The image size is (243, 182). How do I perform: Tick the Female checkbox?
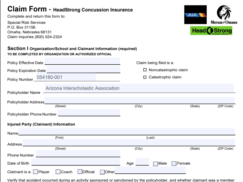(x=174, y=164)
